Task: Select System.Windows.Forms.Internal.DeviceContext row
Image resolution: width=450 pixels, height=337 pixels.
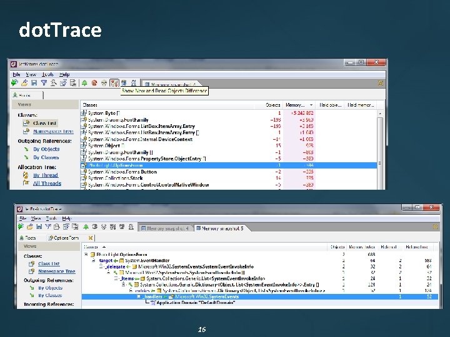Action: coord(229,139)
